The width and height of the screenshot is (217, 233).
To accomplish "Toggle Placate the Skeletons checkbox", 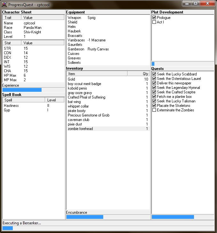I will (154, 106).
